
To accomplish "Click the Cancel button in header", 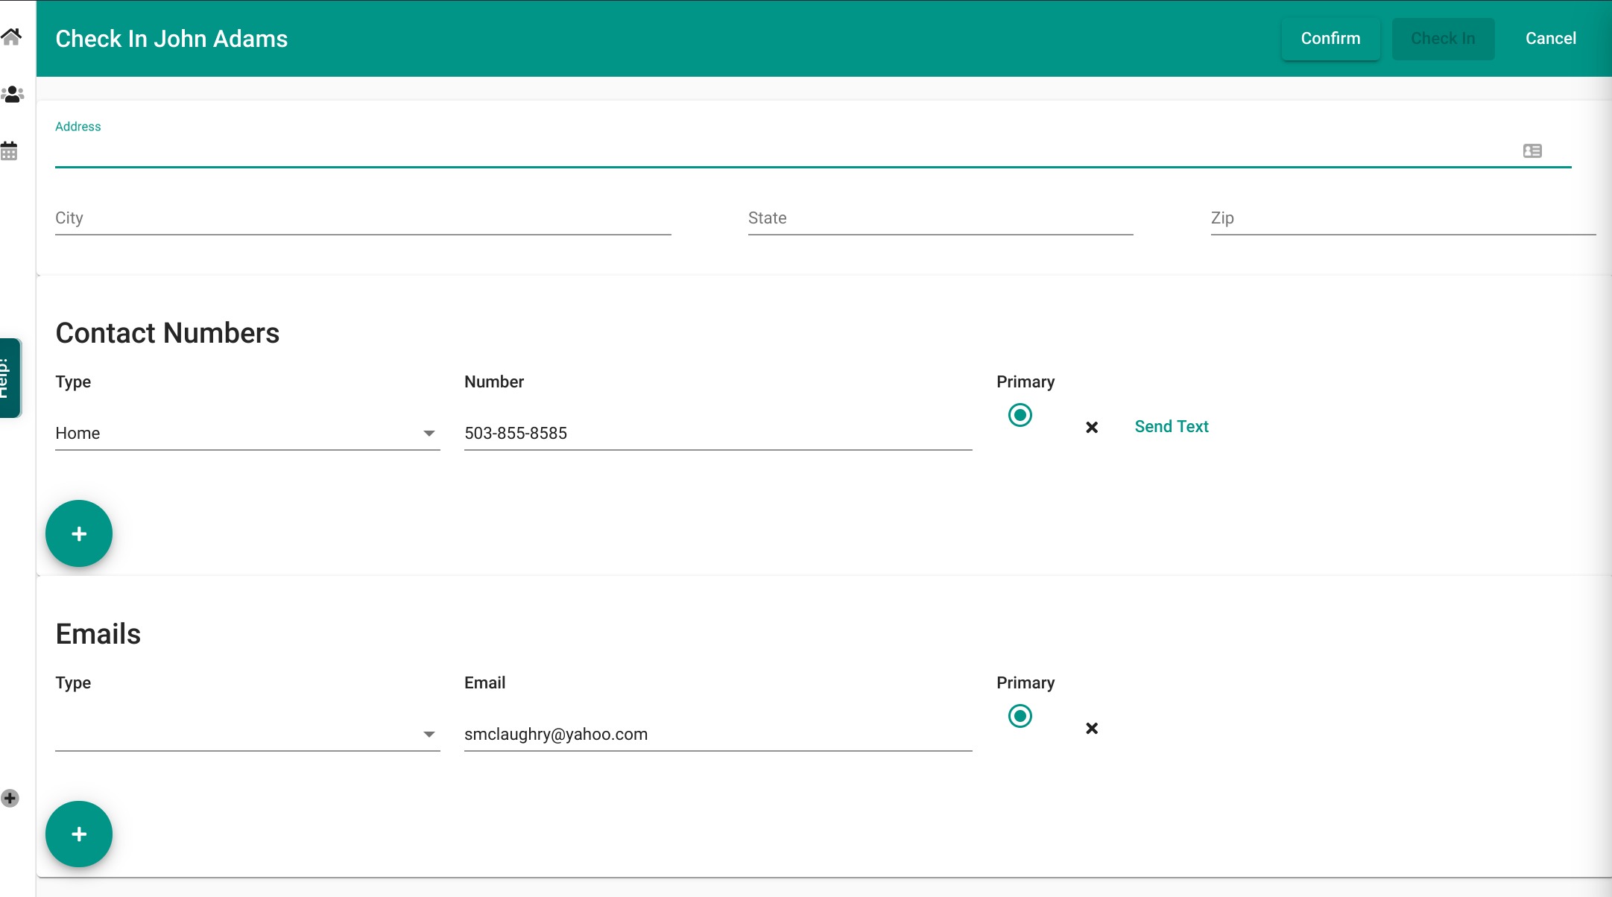I will click(1550, 39).
